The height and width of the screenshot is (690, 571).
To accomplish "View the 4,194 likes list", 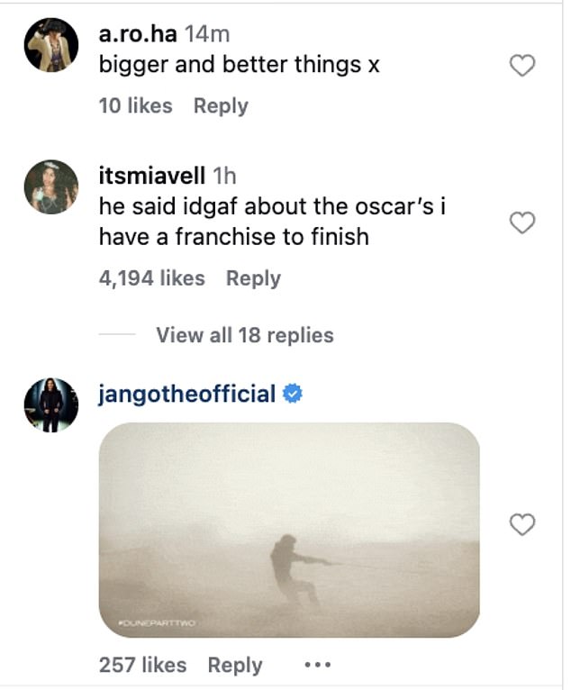I will point(151,278).
